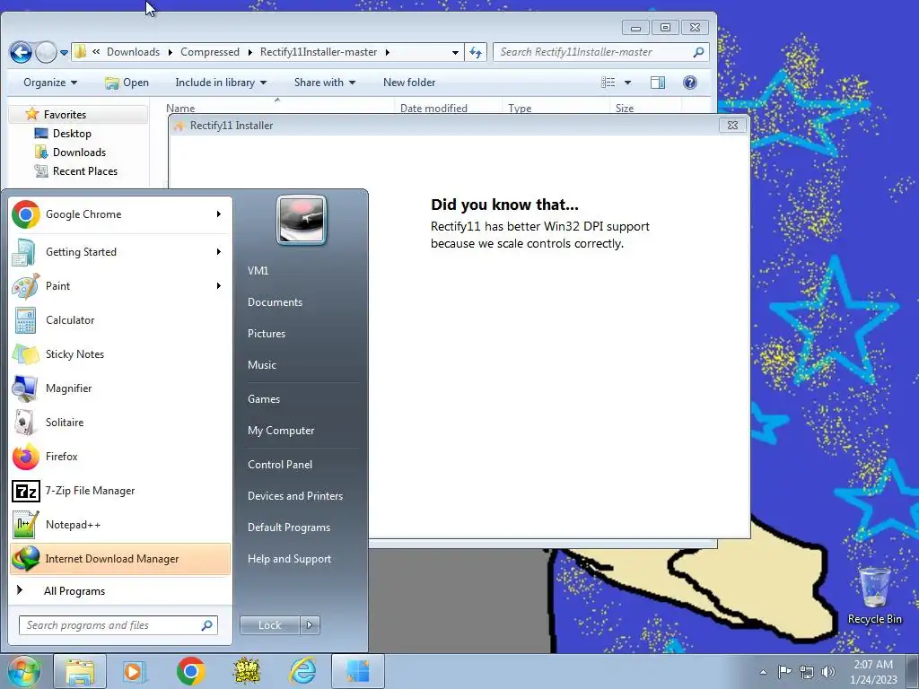Open Windows Explorer on taskbar

80,671
